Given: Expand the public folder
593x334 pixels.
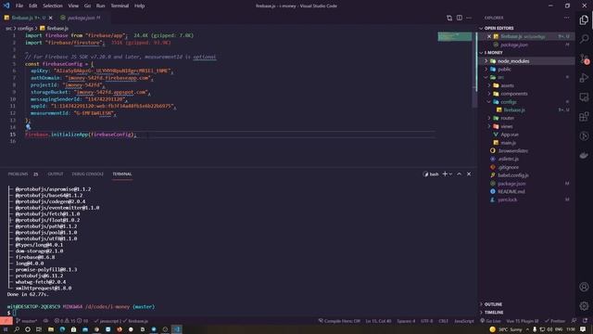Looking at the screenshot, I should point(525,70).
